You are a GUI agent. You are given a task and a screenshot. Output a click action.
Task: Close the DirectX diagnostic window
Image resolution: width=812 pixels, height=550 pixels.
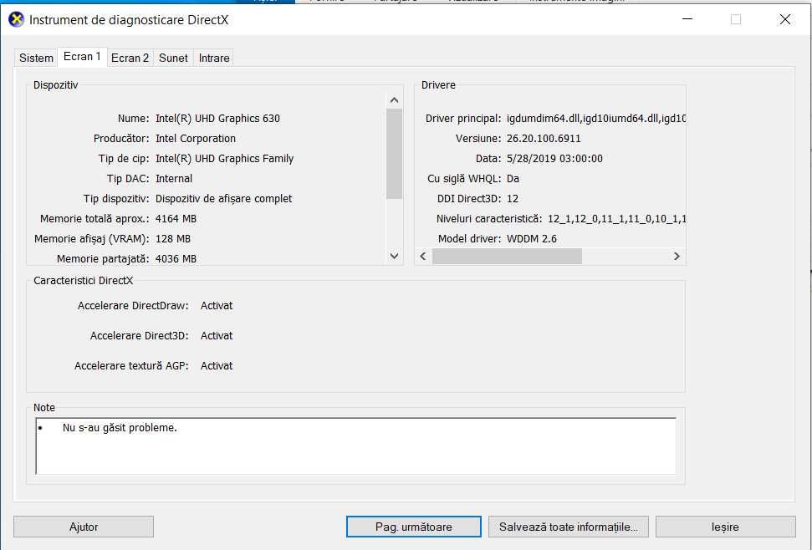point(784,20)
